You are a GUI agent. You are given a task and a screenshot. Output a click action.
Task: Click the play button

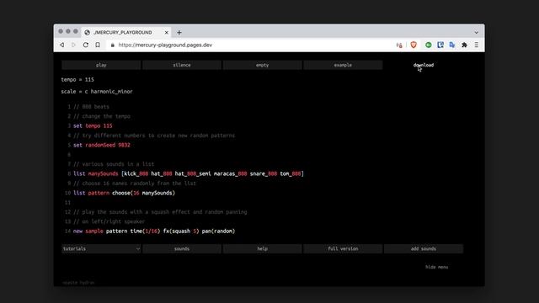click(x=101, y=65)
